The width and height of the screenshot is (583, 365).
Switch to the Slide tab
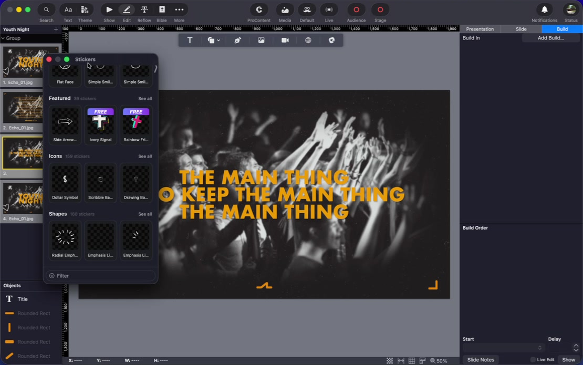521,29
